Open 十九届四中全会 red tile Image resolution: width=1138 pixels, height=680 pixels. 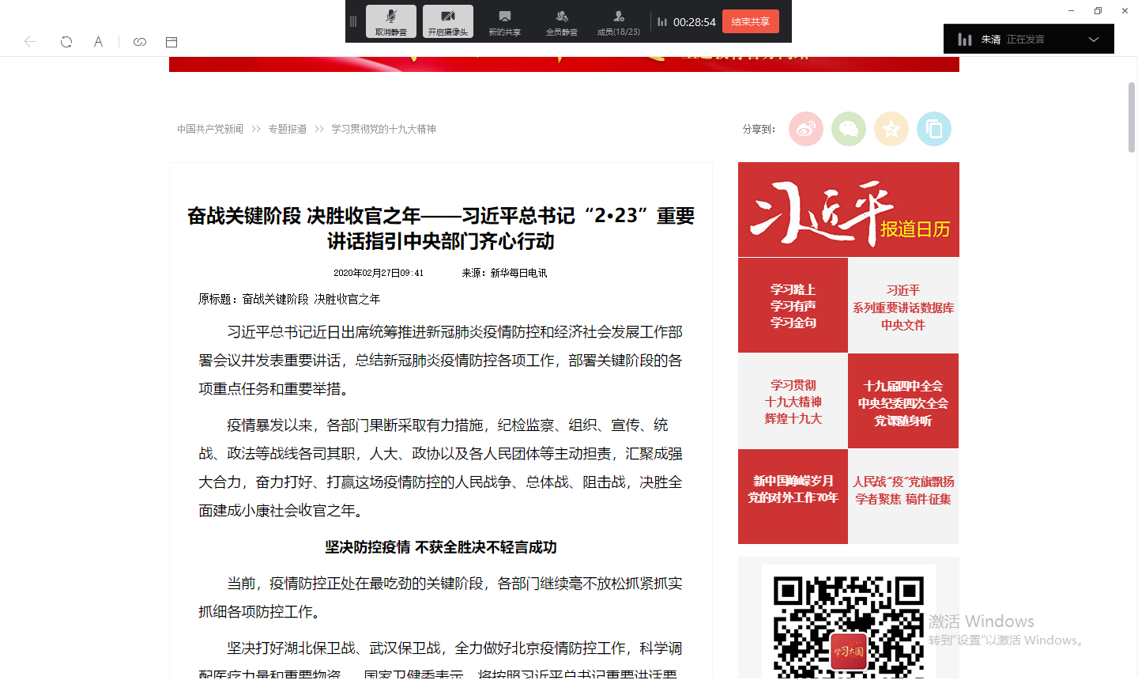coord(902,402)
